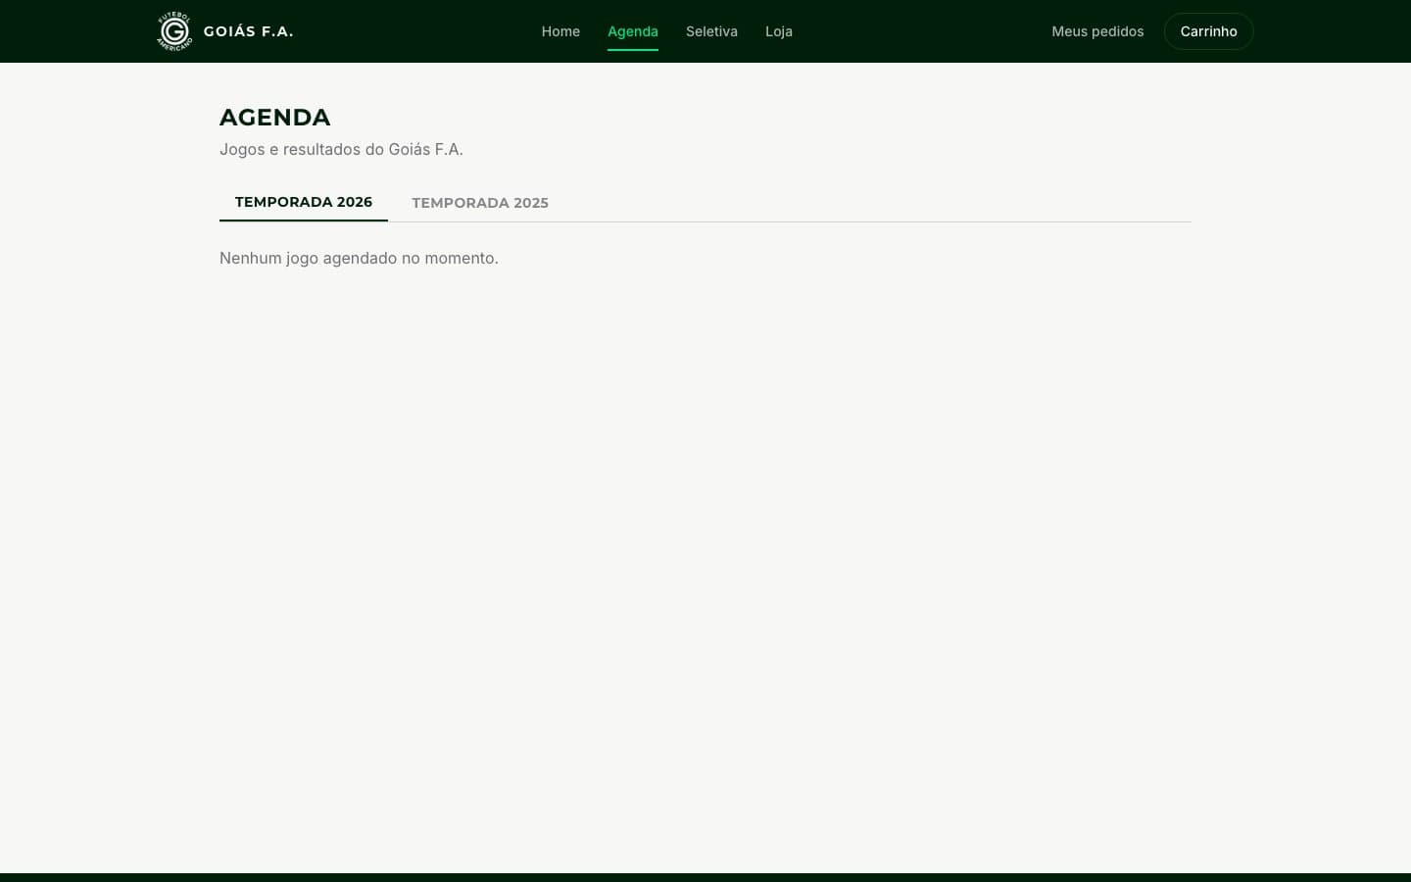Click the 'Nenhum jogo agendado no momento.' message

click(359, 258)
